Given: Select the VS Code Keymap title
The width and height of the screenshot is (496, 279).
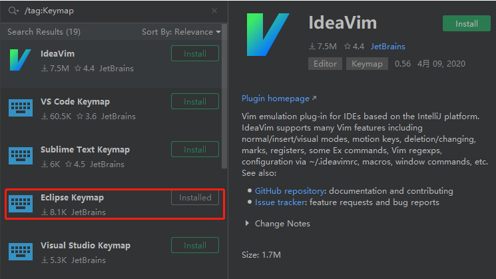Looking at the screenshot, I should (75, 101).
